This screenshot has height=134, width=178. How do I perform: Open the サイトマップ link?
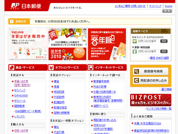tap(155, 6)
